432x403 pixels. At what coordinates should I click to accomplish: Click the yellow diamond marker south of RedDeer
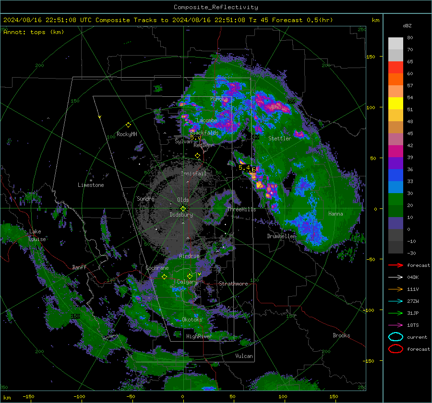coord(197,156)
